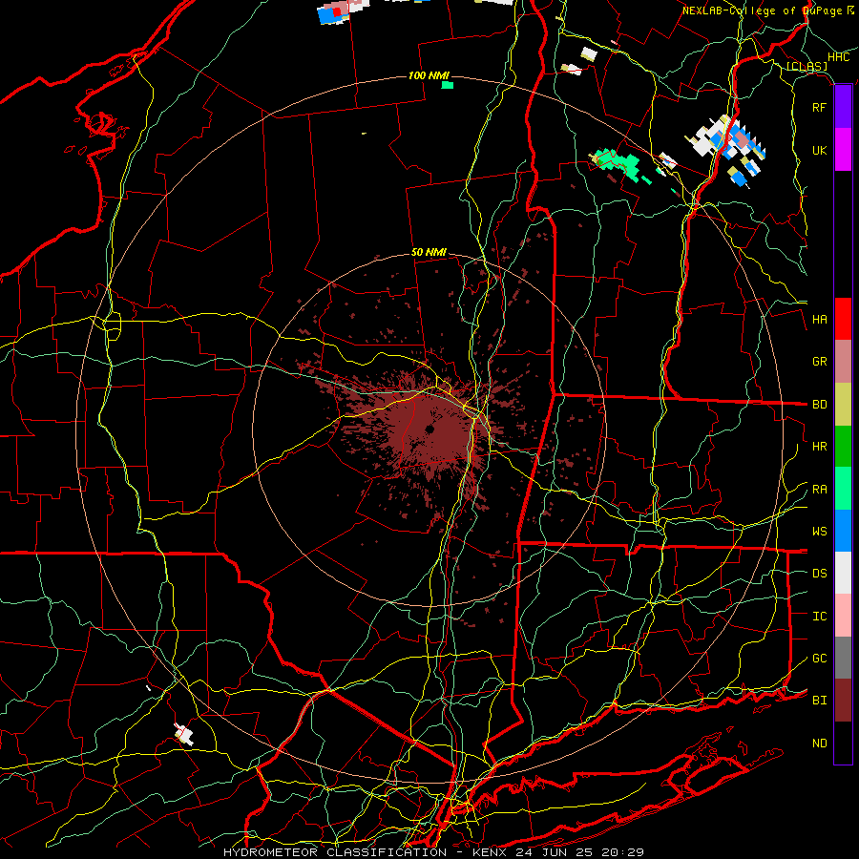This screenshot has width=859, height=859.
Task: Click the UK legend label
Action: tap(819, 150)
